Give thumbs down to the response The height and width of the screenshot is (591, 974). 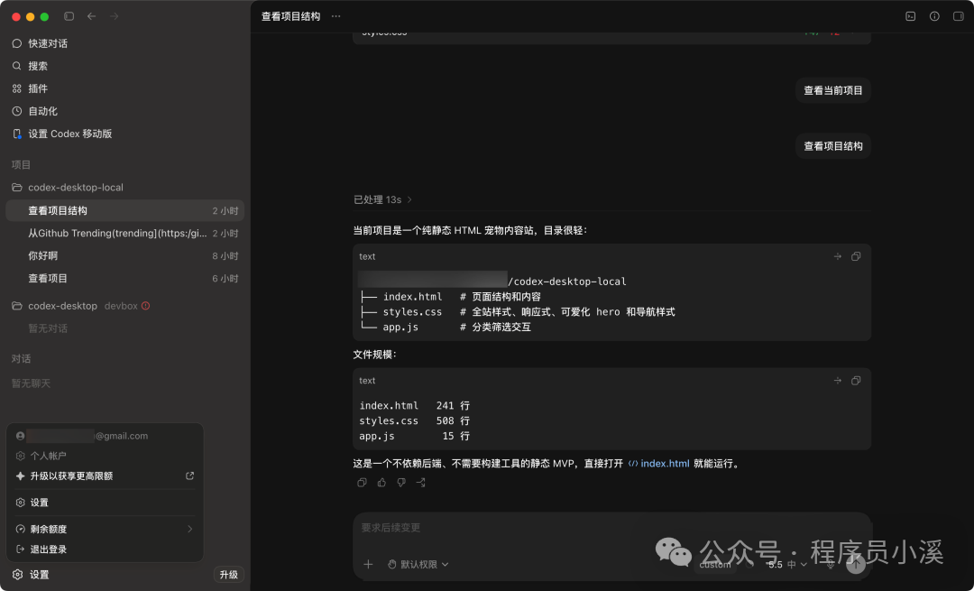(401, 482)
